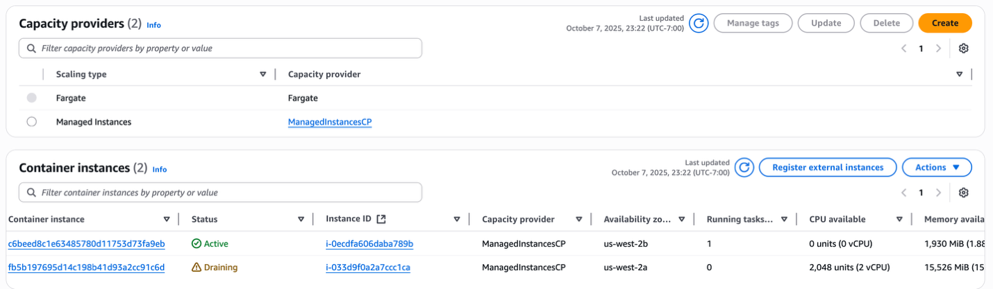Click the orange Create button
Image resolution: width=993 pixels, height=289 pixels.
pos(944,24)
